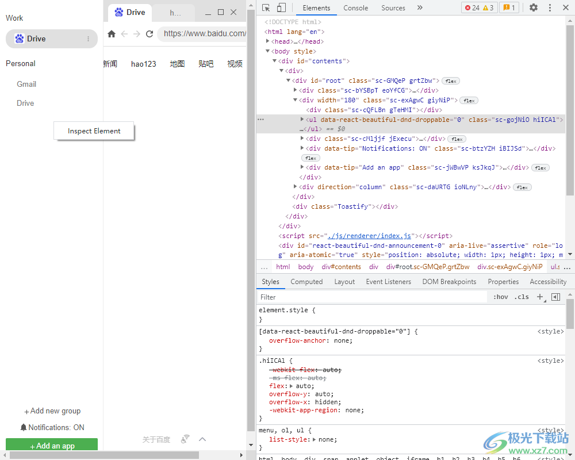Show more DevTools tabs with the double chevron
The width and height of the screenshot is (575, 460).
pos(420,7)
